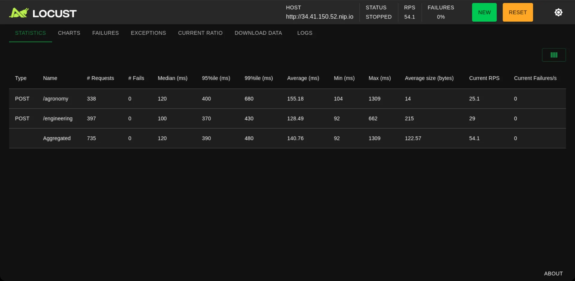Select the /agronomy row name
The height and width of the screenshot is (281, 575).
(x=56, y=99)
